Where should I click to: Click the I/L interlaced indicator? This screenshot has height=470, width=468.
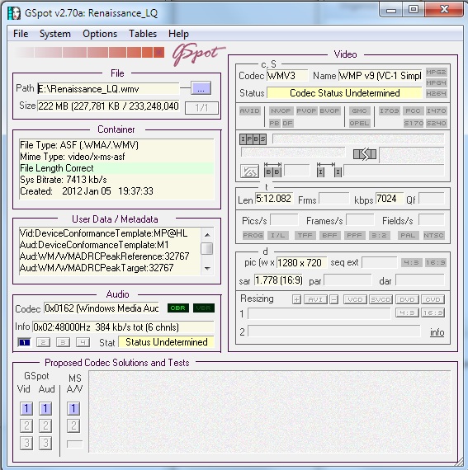pos(278,235)
